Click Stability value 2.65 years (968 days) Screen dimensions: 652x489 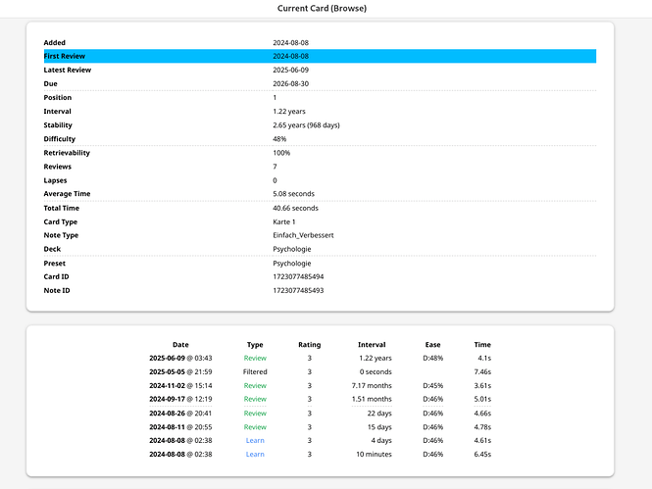pos(306,125)
